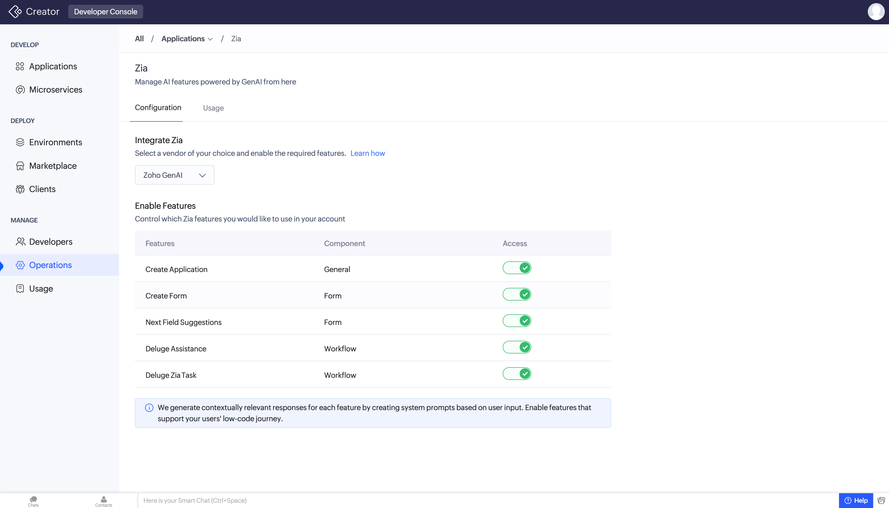This screenshot has width=889, height=508.
Task: Toggle Deluge Zia Task access
Action: coord(517,374)
